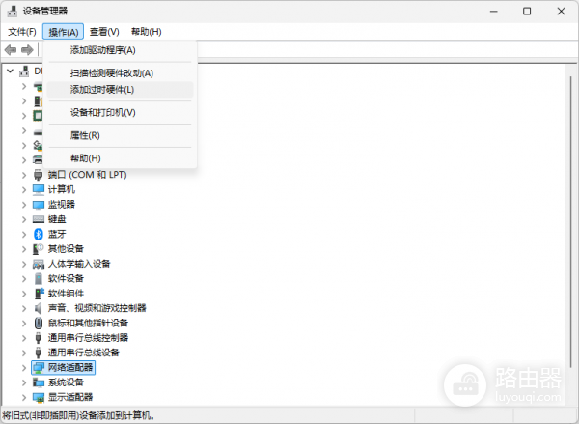Image resolution: width=579 pixels, height=424 pixels.
Task: Select the 其他设备 tree row
Action: (x=66, y=249)
